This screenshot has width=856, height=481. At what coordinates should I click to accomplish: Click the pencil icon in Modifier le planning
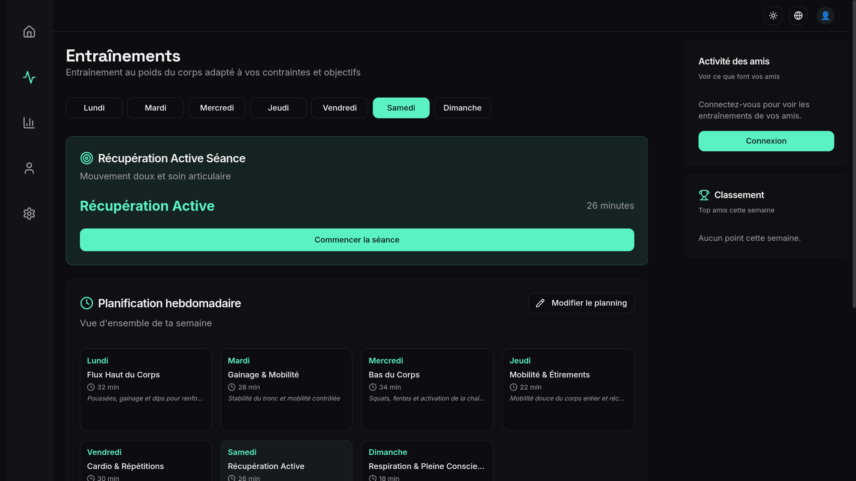click(x=540, y=303)
